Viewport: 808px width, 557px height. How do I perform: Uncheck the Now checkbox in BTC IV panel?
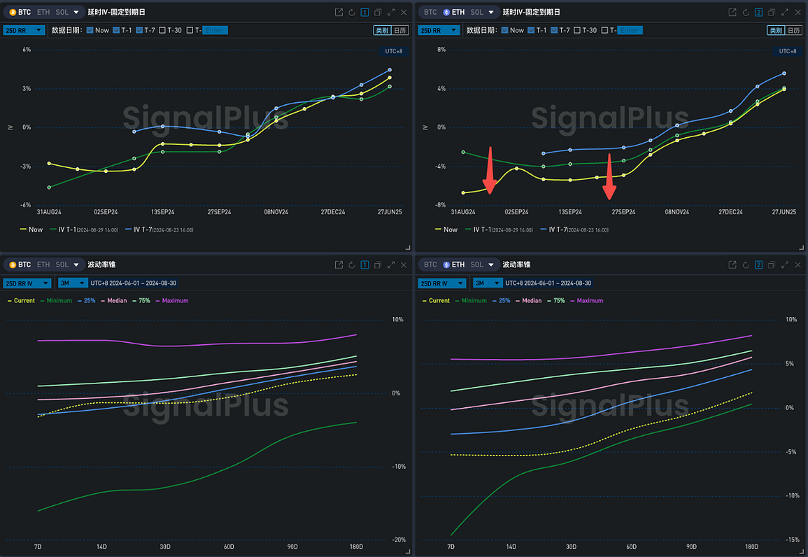(90, 30)
